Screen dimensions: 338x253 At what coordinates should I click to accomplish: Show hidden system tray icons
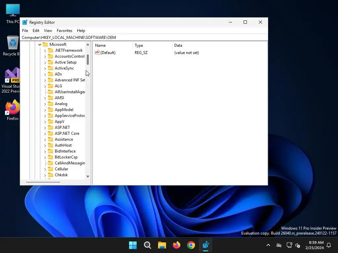[268, 245]
